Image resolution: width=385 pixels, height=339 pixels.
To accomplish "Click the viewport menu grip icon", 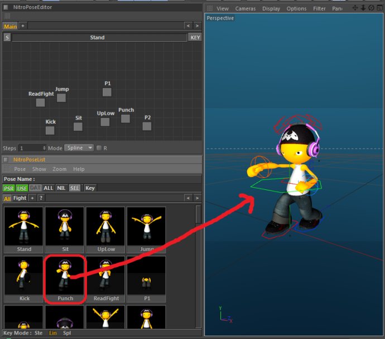I will point(210,8).
